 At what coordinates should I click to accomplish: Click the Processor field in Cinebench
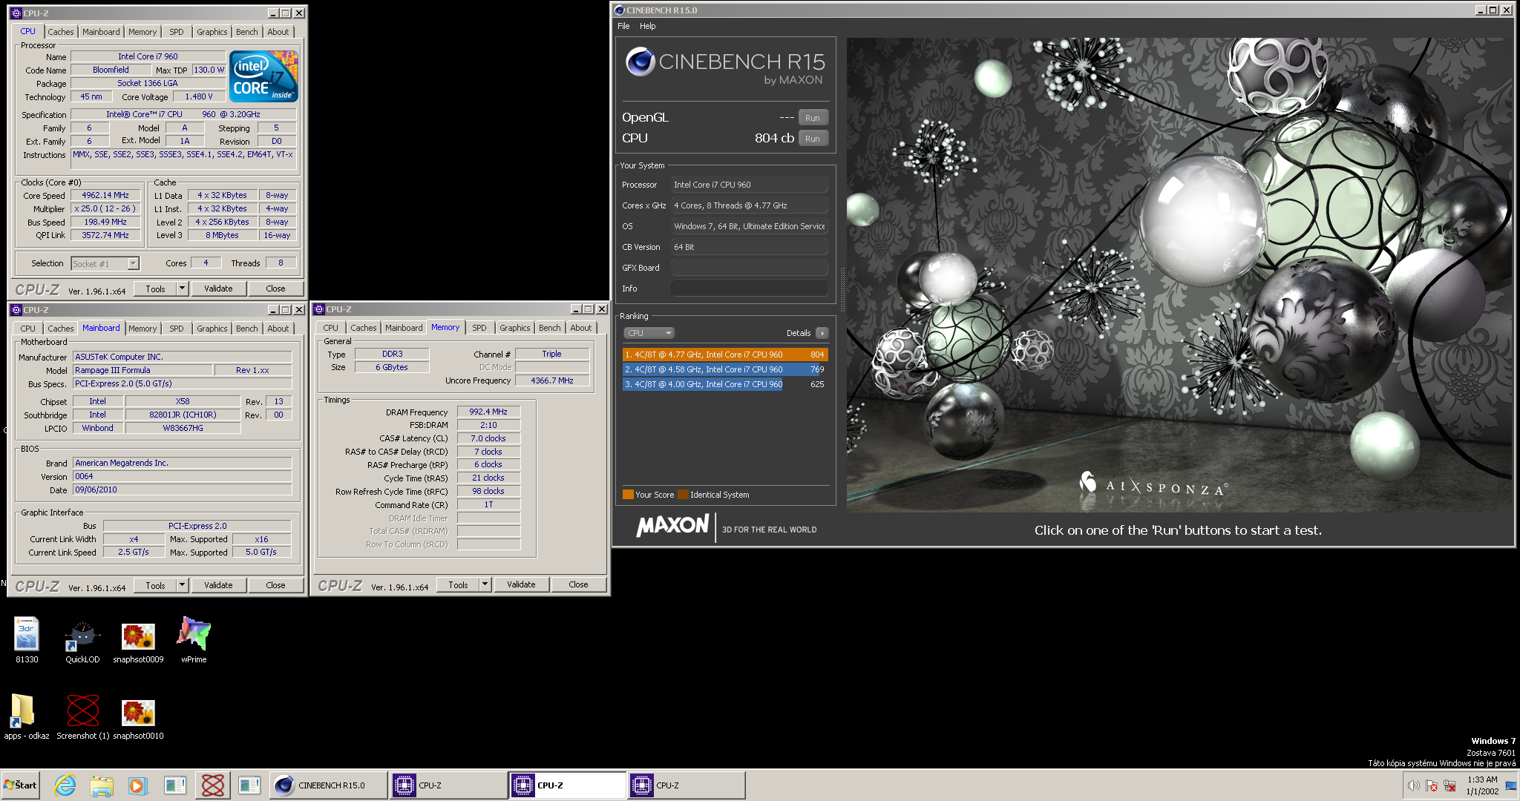point(750,185)
